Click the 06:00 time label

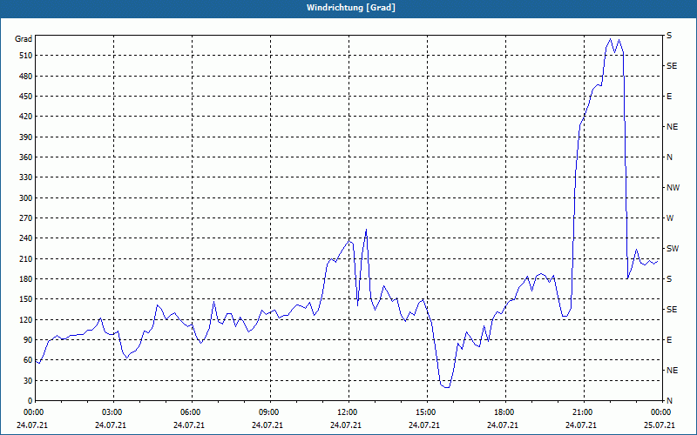pyautogui.click(x=189, y=412)
